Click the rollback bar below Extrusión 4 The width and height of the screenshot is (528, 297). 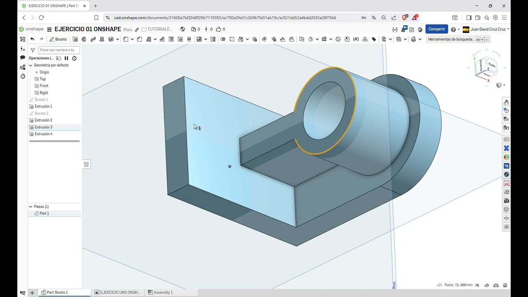coord(54,141)
